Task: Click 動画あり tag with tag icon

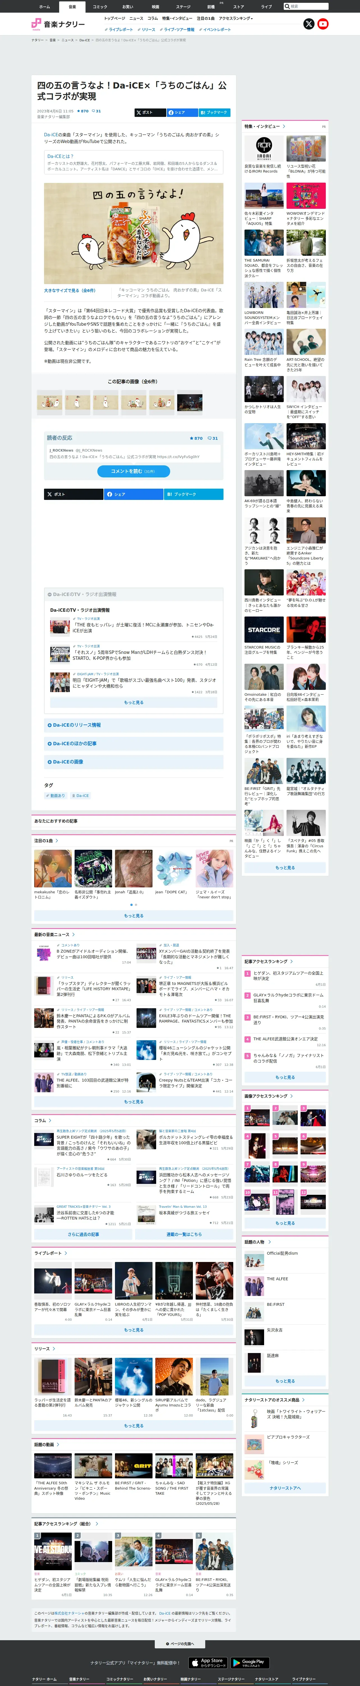Action: pyautogui.click(x=56, y=796)
